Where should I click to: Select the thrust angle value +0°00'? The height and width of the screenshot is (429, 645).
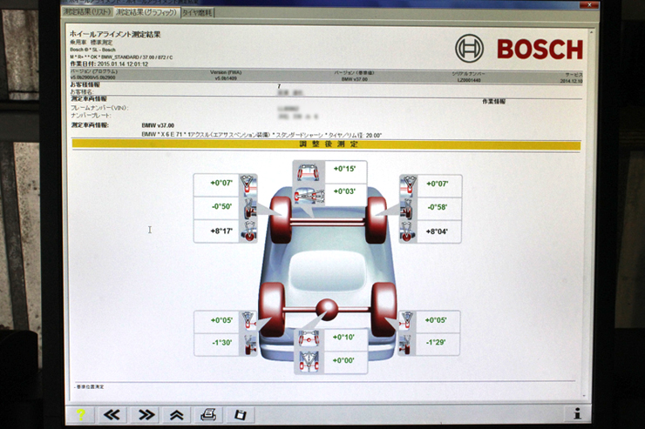click(x=343, y=360)
